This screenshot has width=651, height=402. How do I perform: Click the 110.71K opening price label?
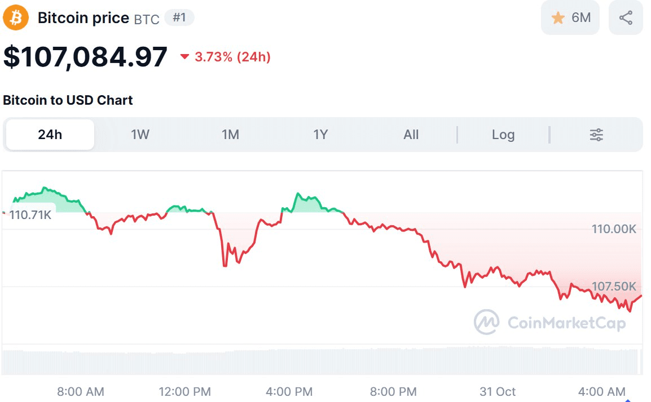click(x=30, y=215)
